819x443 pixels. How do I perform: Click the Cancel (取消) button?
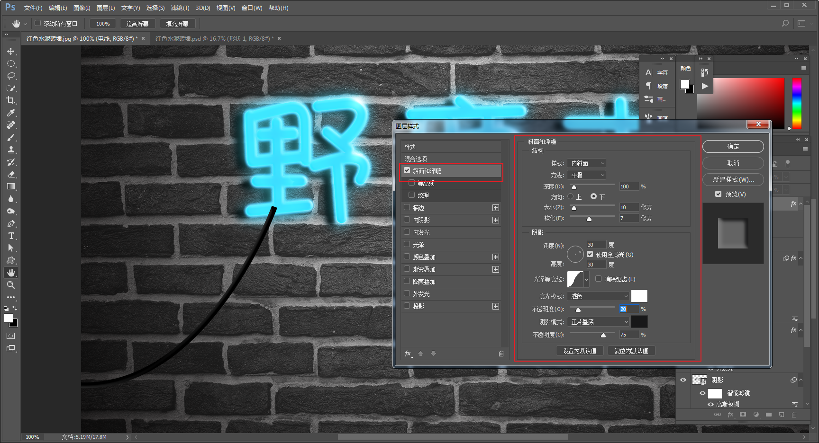click(733, 163)
